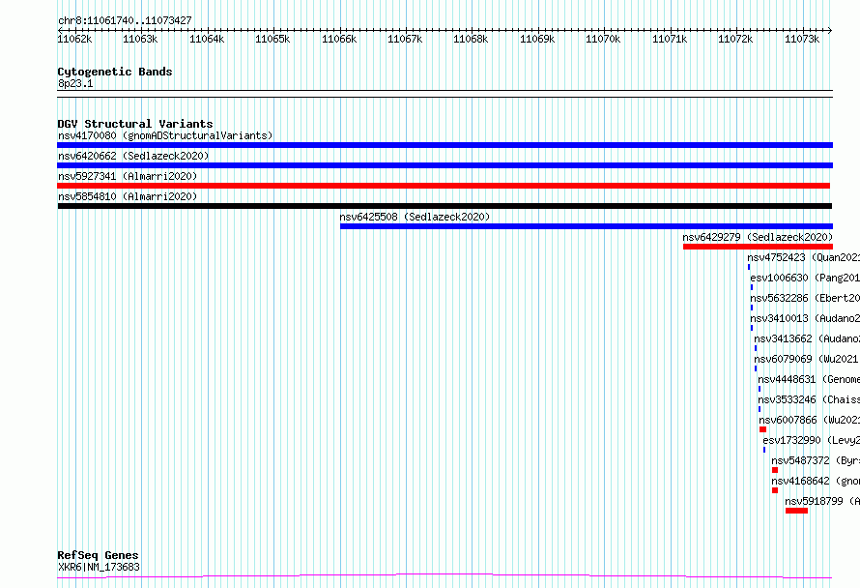Click the nsv6425508 Sedlazeck2020 blue bar
This screenshot has width=860, height=588.
click(x=587, y=226)
